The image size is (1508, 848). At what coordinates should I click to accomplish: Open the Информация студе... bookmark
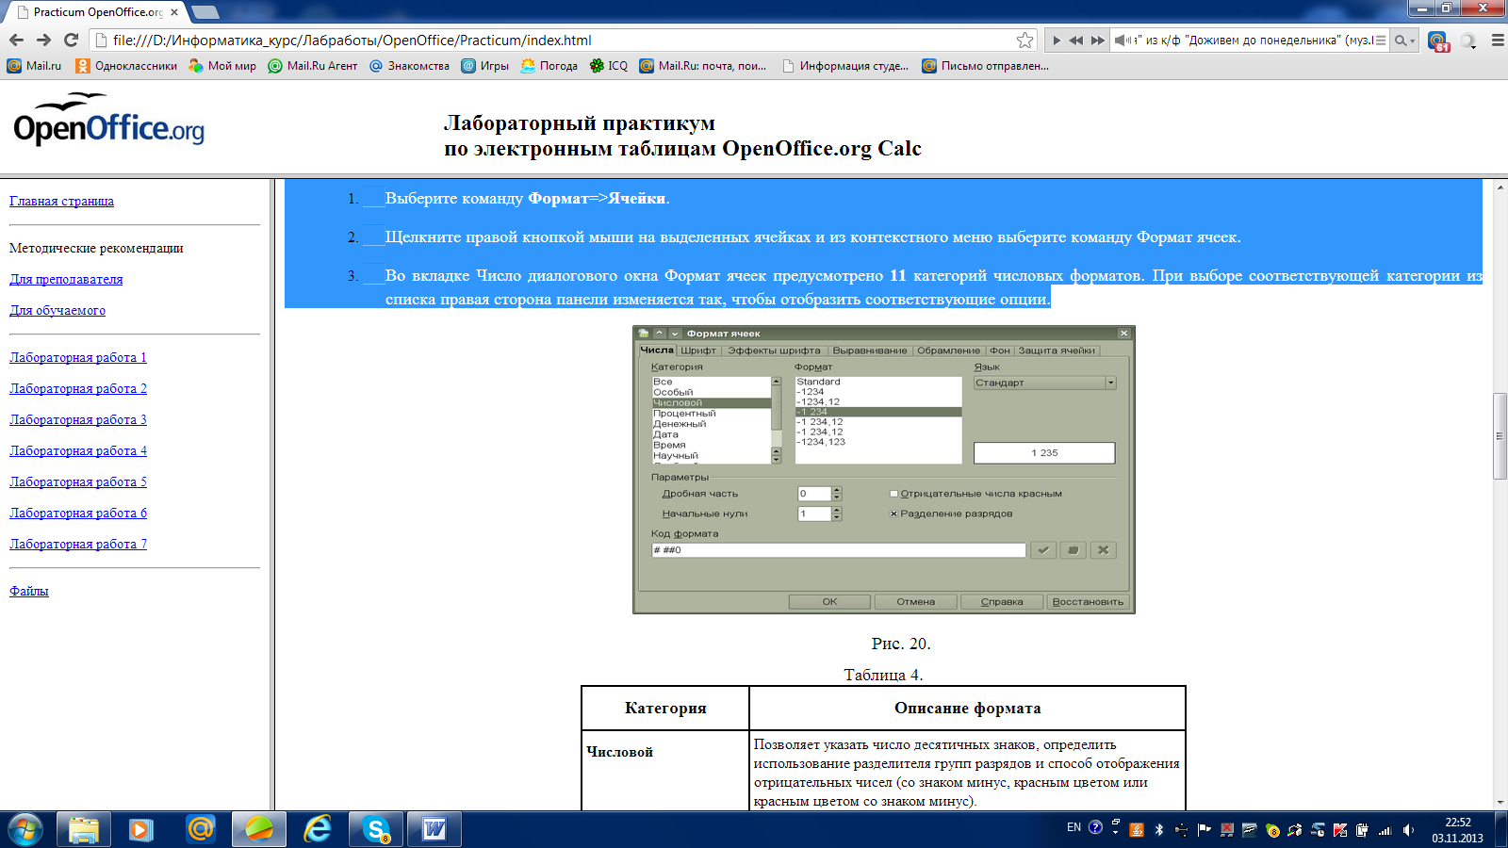(x=845, y=66)
